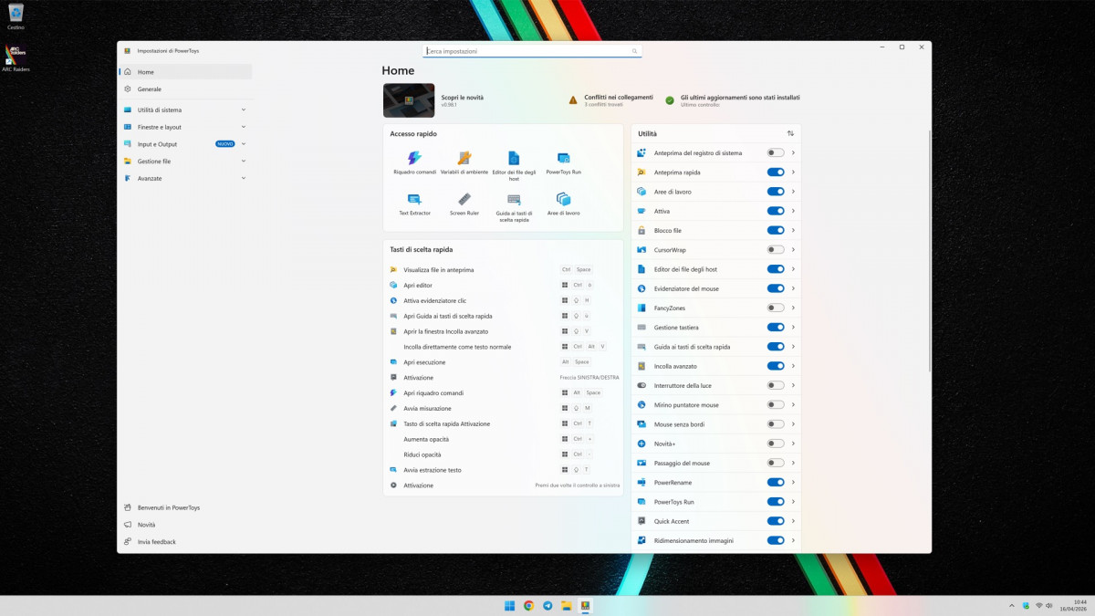This screenshot has height=616, width=1095.
Task: Enable Interruttore della luce toggle
Action: [776, 385]
